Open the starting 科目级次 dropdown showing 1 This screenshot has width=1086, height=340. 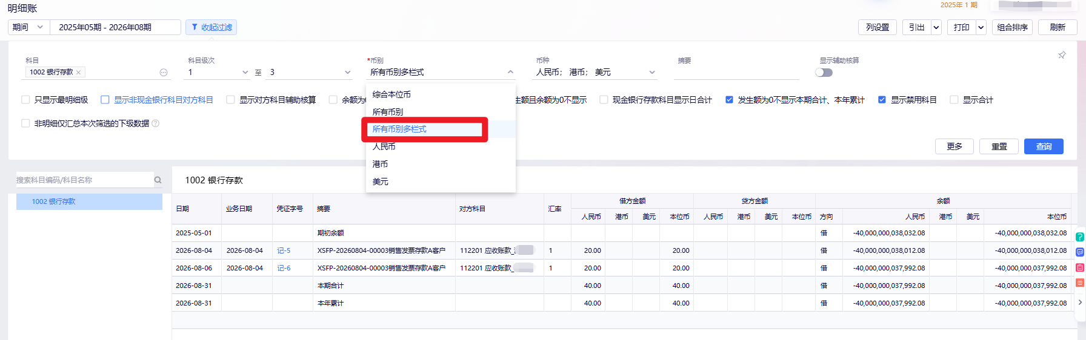pos(218,72)
